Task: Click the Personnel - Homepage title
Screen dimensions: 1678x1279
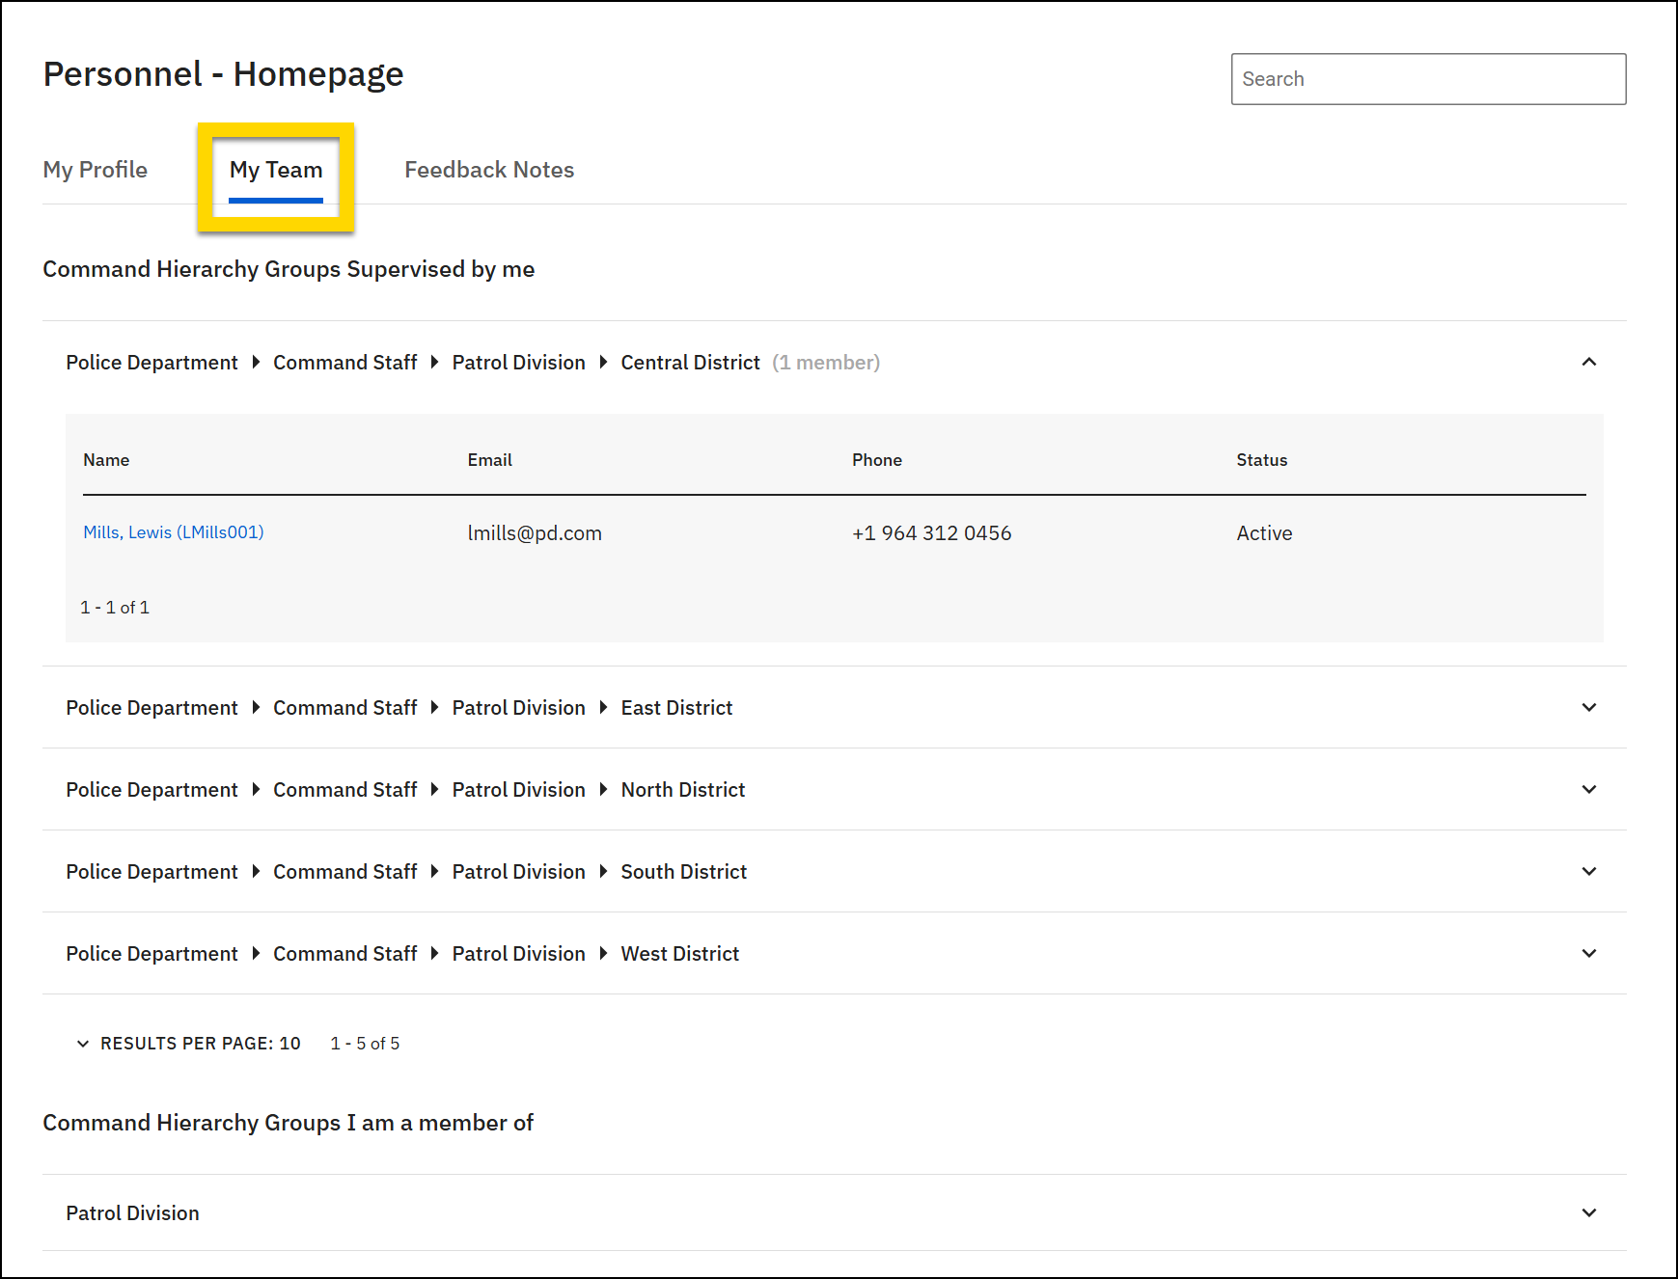Action: (224, 74)
